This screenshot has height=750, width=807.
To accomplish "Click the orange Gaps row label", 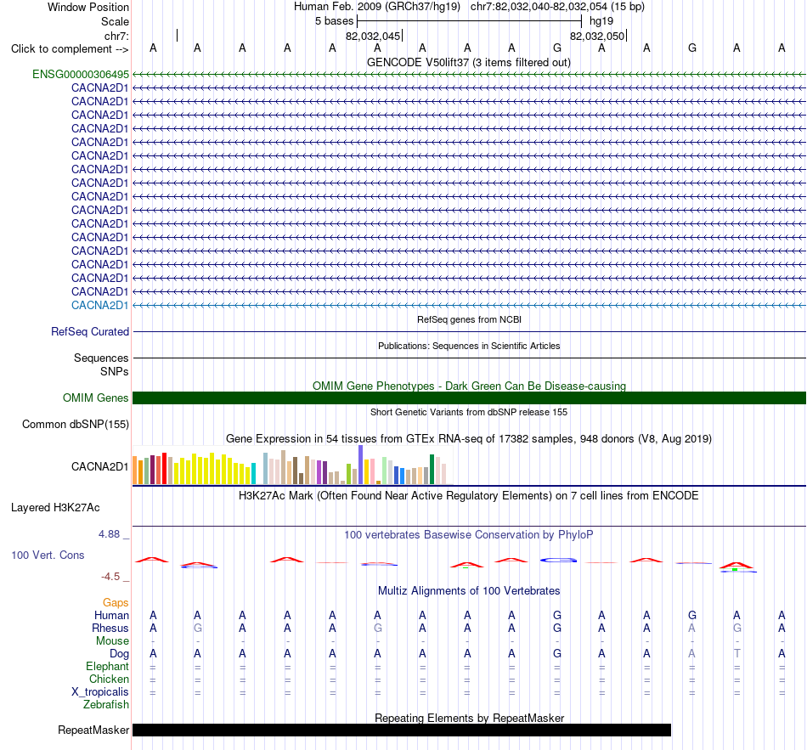I will pos(116,602).
